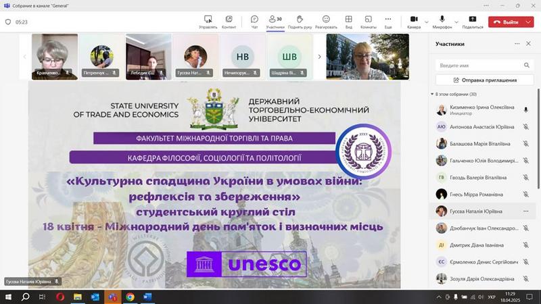The height and width of the screenshot is (304, 541).
Task: Select the НВ initials participant tile
Action: coord(243,57)
